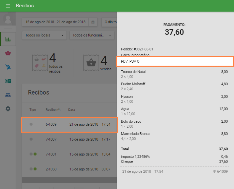Screen dimensions: 234x189
Task: Open the 'O dia to...' time filter
Action: 110,22
